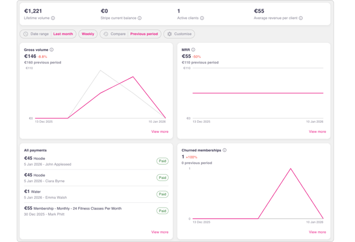
Task: Open Mark Phitt's Membership Monthly payment row
Action: tap(79, 211)
